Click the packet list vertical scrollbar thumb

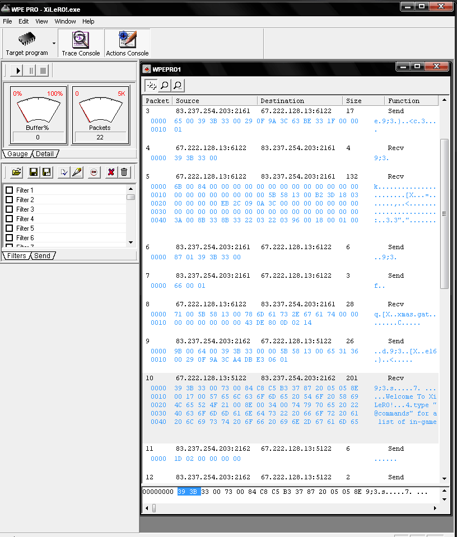(x=444, y=214)
